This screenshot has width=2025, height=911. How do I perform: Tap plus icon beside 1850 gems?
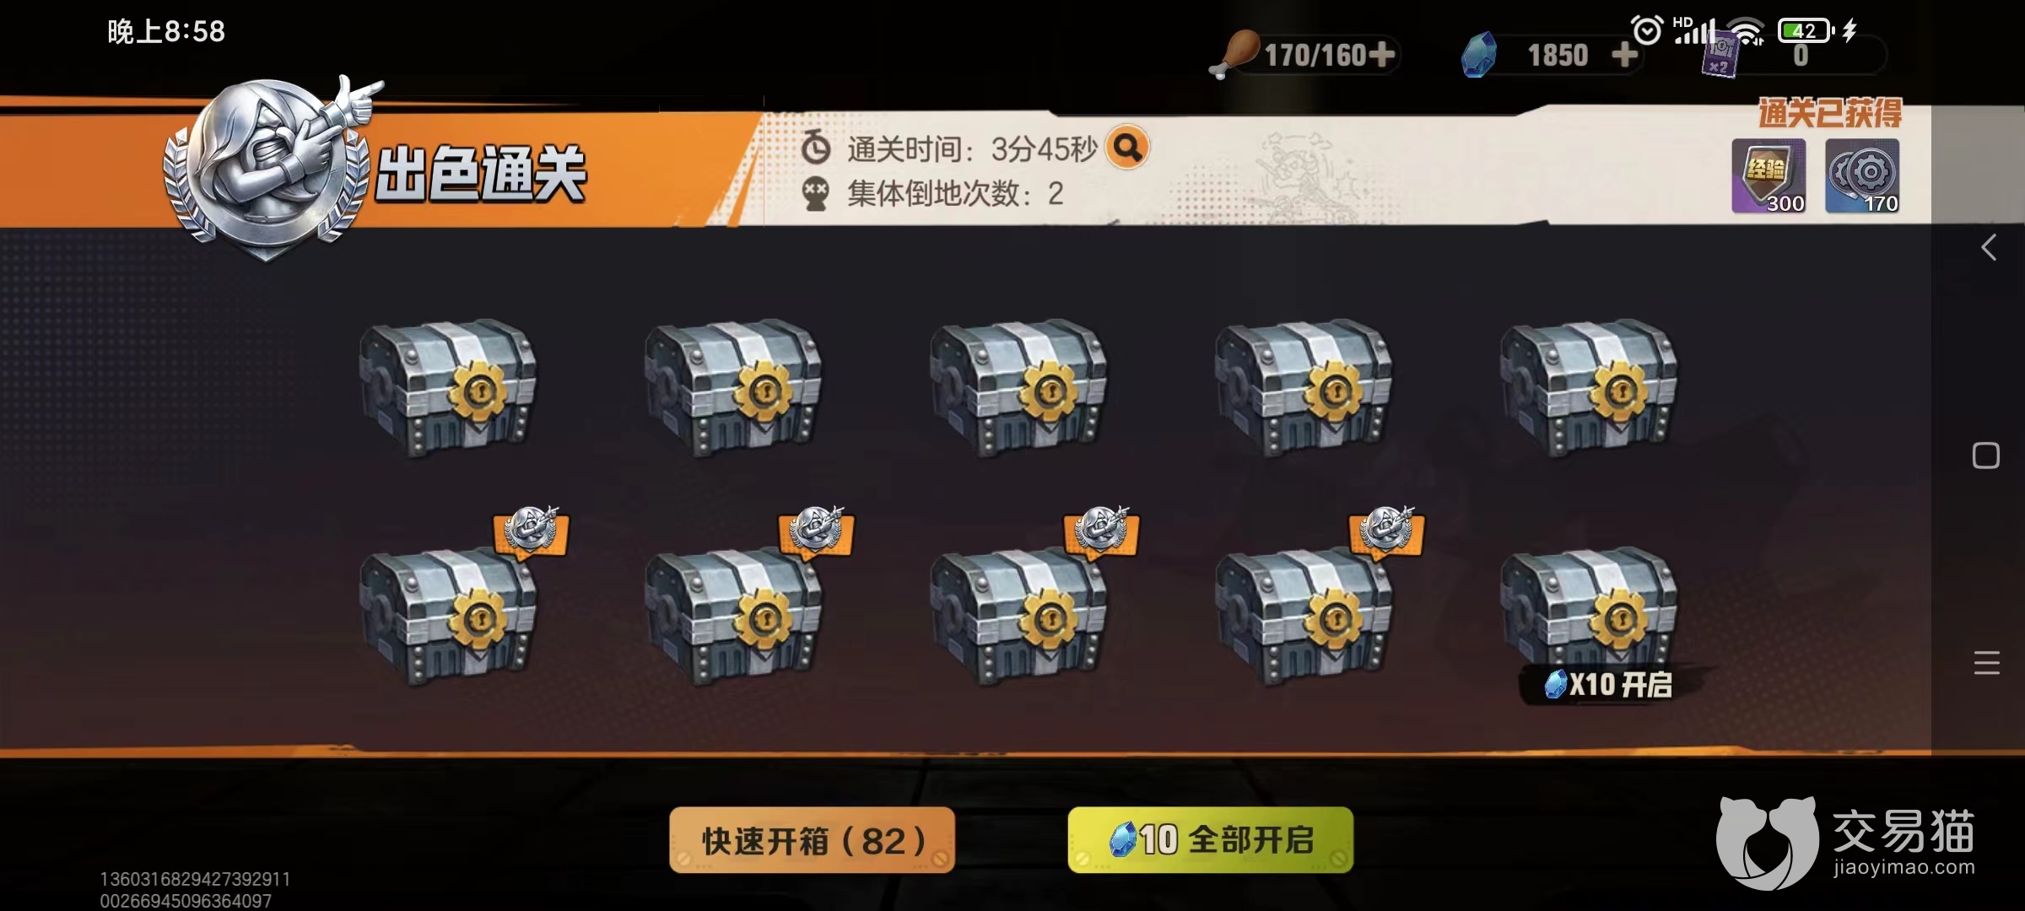point(1624,55)
